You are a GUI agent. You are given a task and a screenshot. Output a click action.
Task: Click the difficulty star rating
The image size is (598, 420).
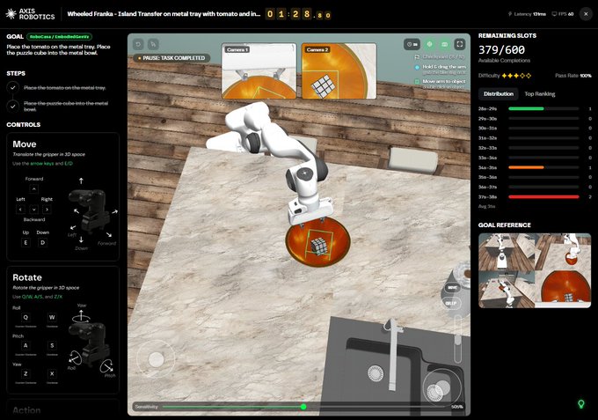[516, 76]
